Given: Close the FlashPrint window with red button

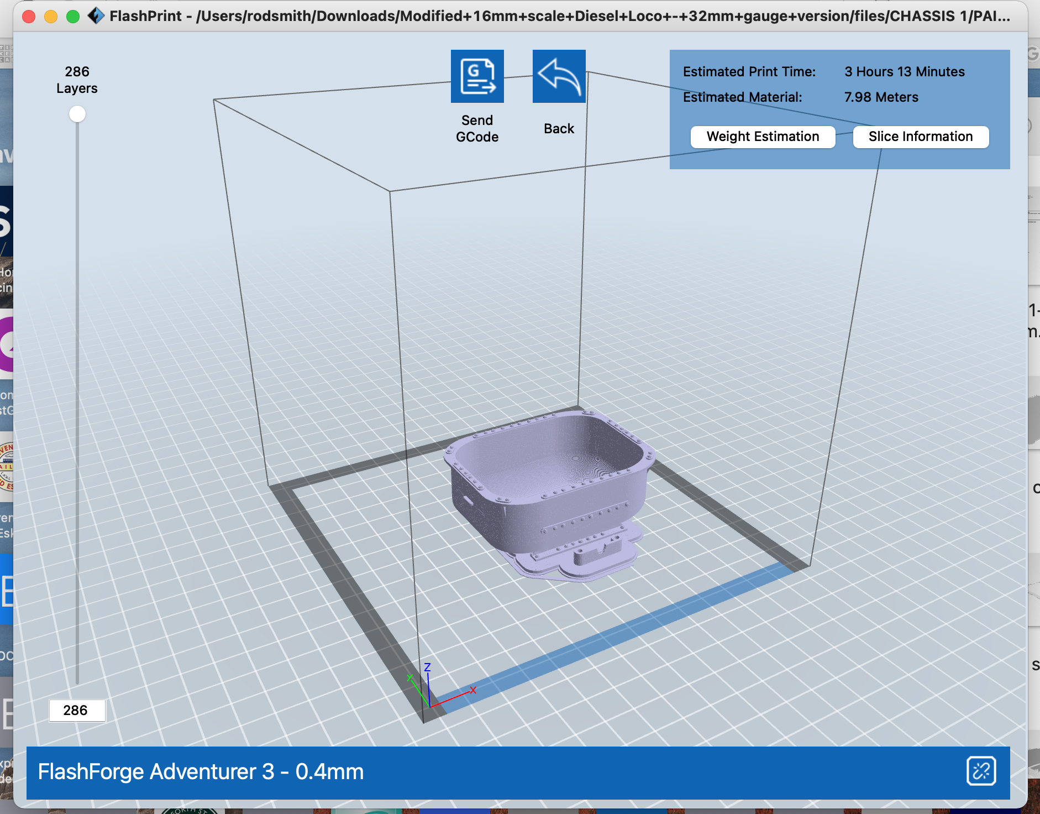Looking at the screenshot, I should (29, 17).
